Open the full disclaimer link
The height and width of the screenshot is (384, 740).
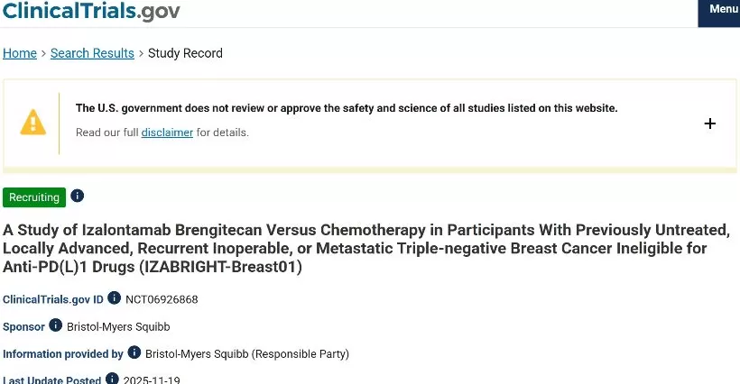[x=167, y=133]
